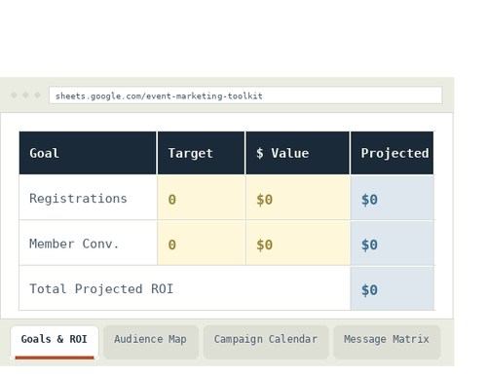Select the Member Conv. Projected cell
Image resolution: width=487 pixels, height=377 pixels.
[393, 244]
